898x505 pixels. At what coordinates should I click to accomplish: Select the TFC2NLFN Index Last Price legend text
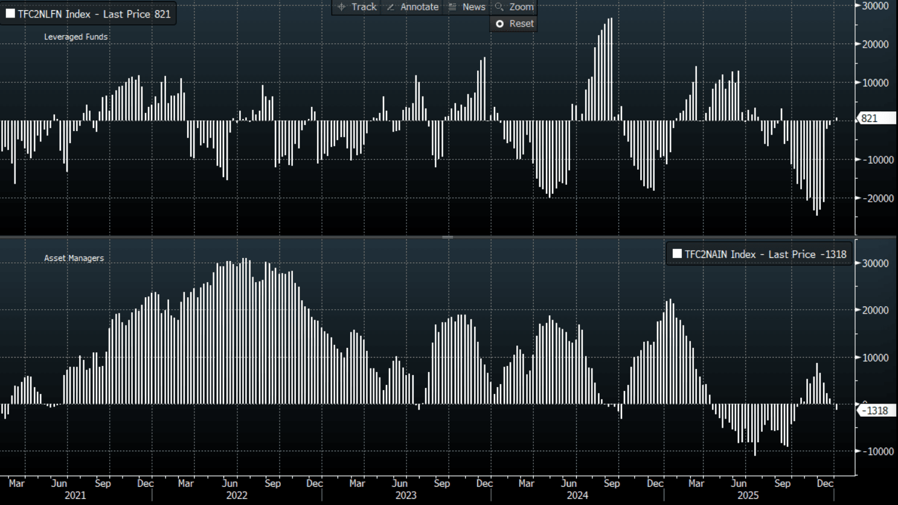click(x=94, y=14)
